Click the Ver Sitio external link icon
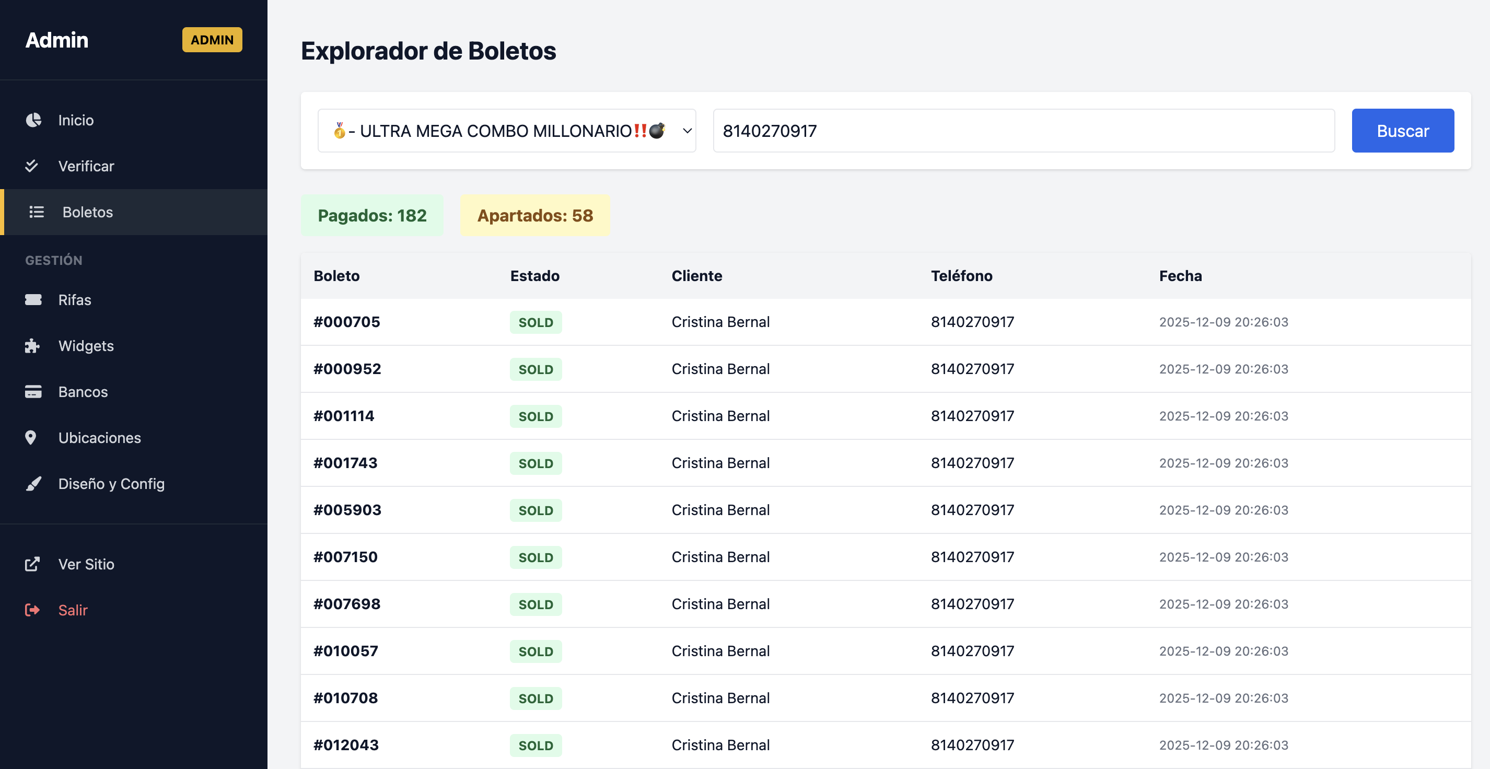1490x769 pixels. 32,564
